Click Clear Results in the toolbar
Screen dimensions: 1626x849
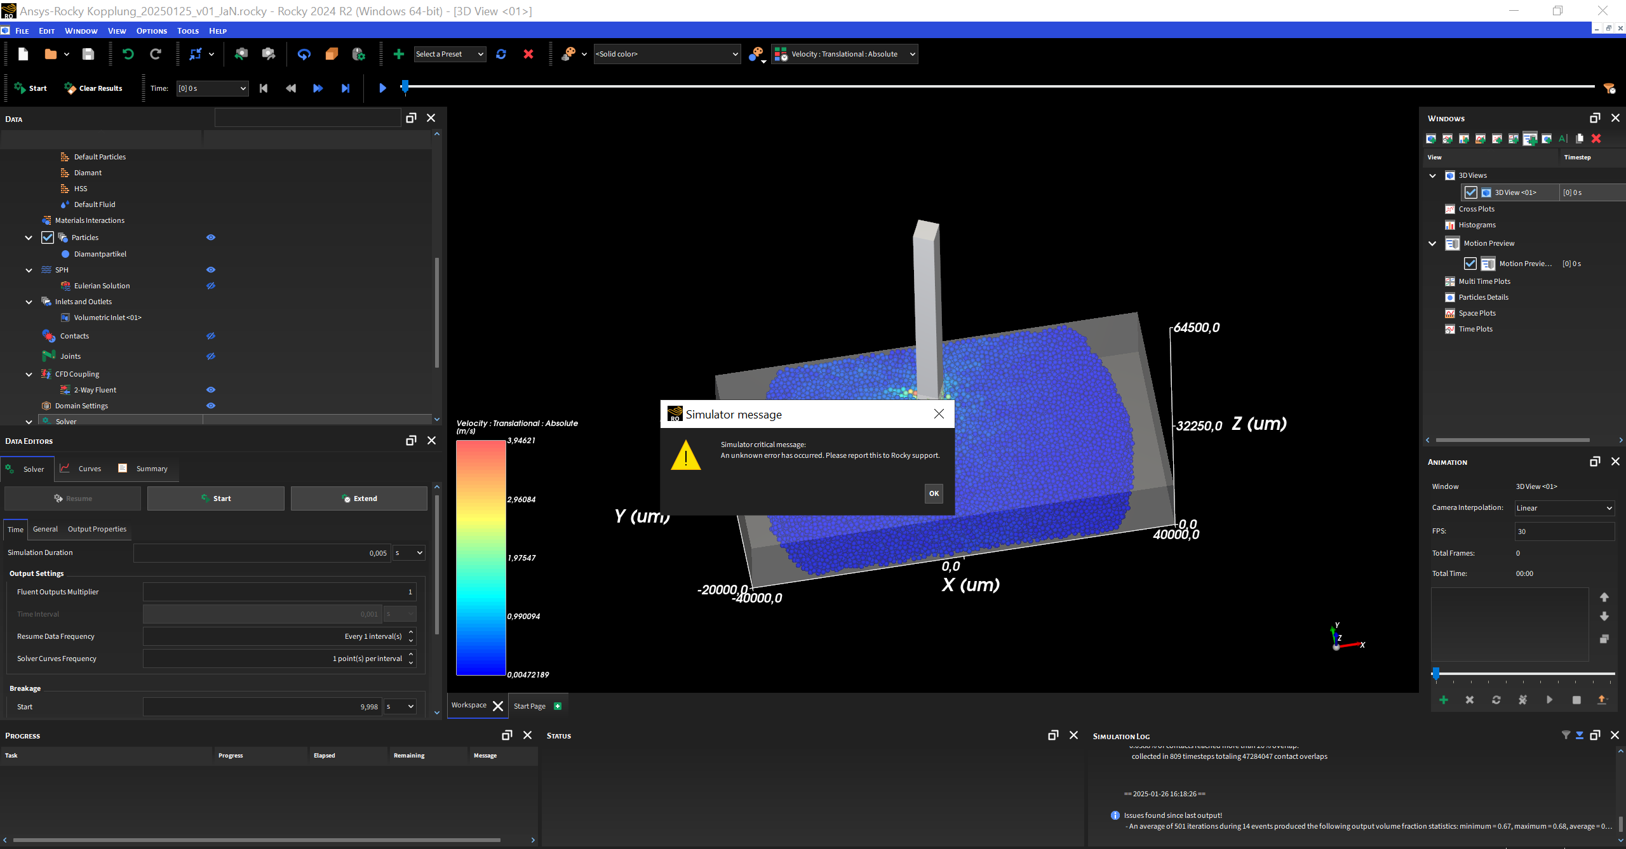93,88
